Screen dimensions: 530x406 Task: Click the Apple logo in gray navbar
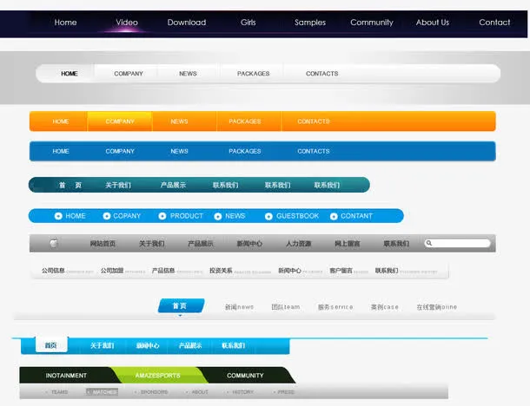tap(54, 244)
